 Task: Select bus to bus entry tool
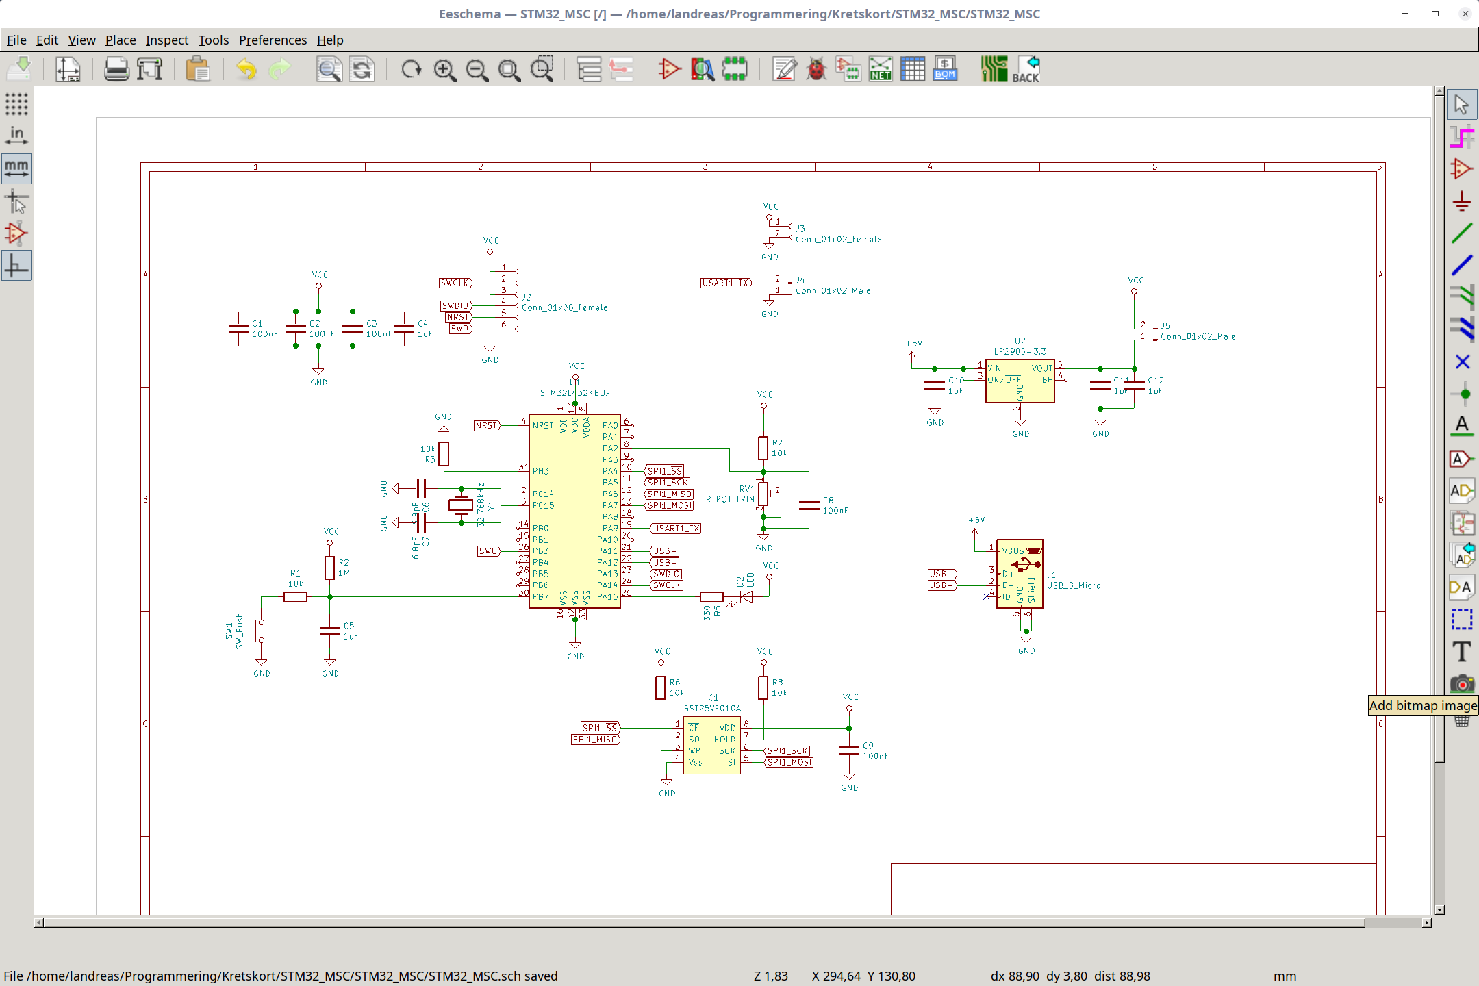point(1462,329)
